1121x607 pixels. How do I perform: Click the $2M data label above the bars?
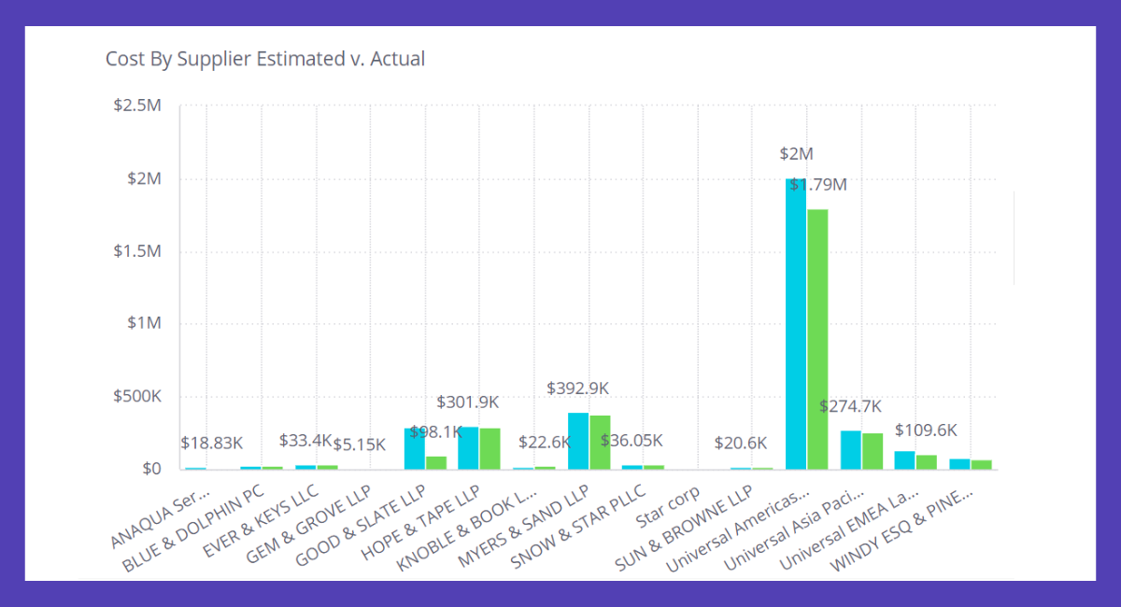(796, 154)
